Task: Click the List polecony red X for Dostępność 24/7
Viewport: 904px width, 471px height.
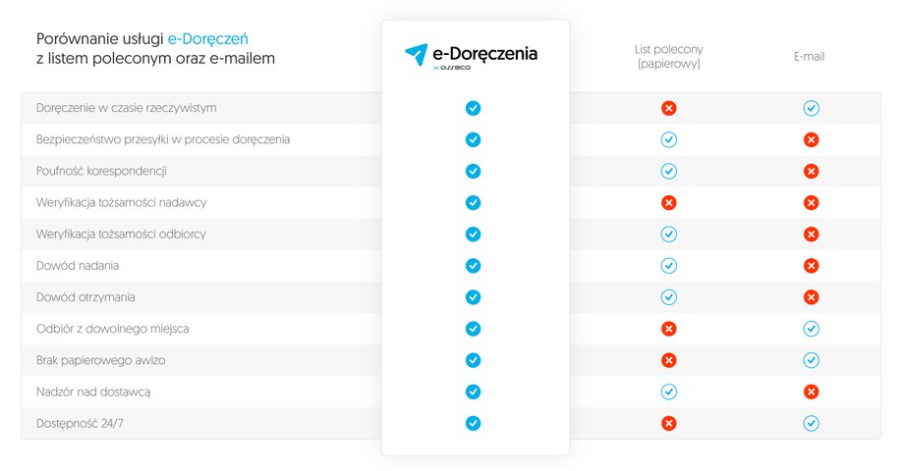Action: 669,423
